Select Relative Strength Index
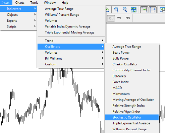Screen dimensions: 169x133 pos(132,106)
